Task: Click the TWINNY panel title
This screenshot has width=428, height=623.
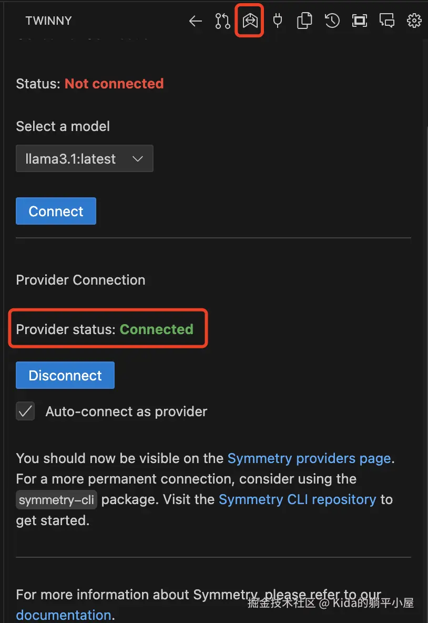Action: click(x=48, y=21)
